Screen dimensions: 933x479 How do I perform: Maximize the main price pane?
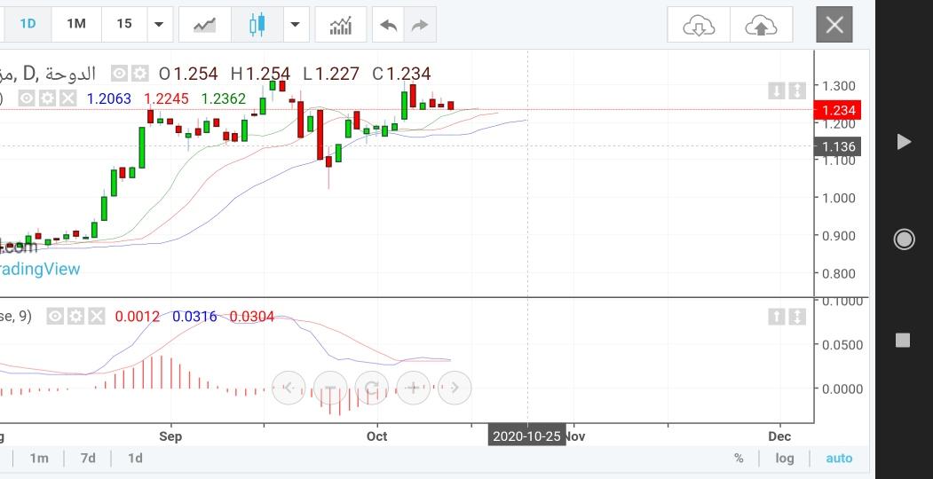tap(797, 91)
